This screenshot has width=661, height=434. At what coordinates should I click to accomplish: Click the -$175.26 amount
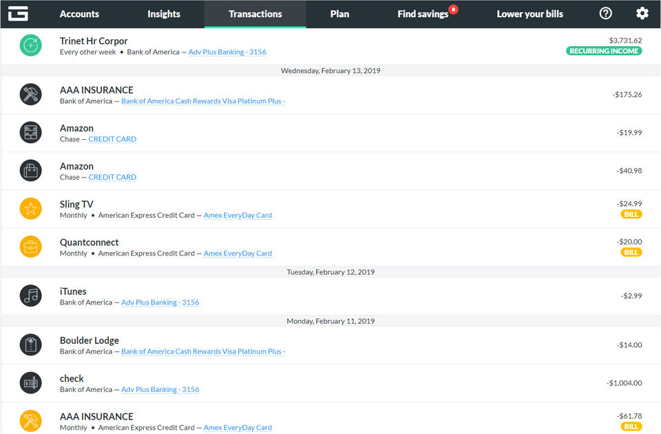pos(627,94)
